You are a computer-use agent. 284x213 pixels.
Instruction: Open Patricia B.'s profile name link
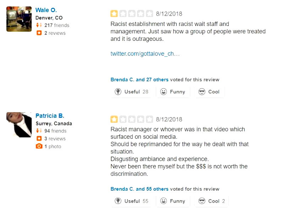[50, 116]
